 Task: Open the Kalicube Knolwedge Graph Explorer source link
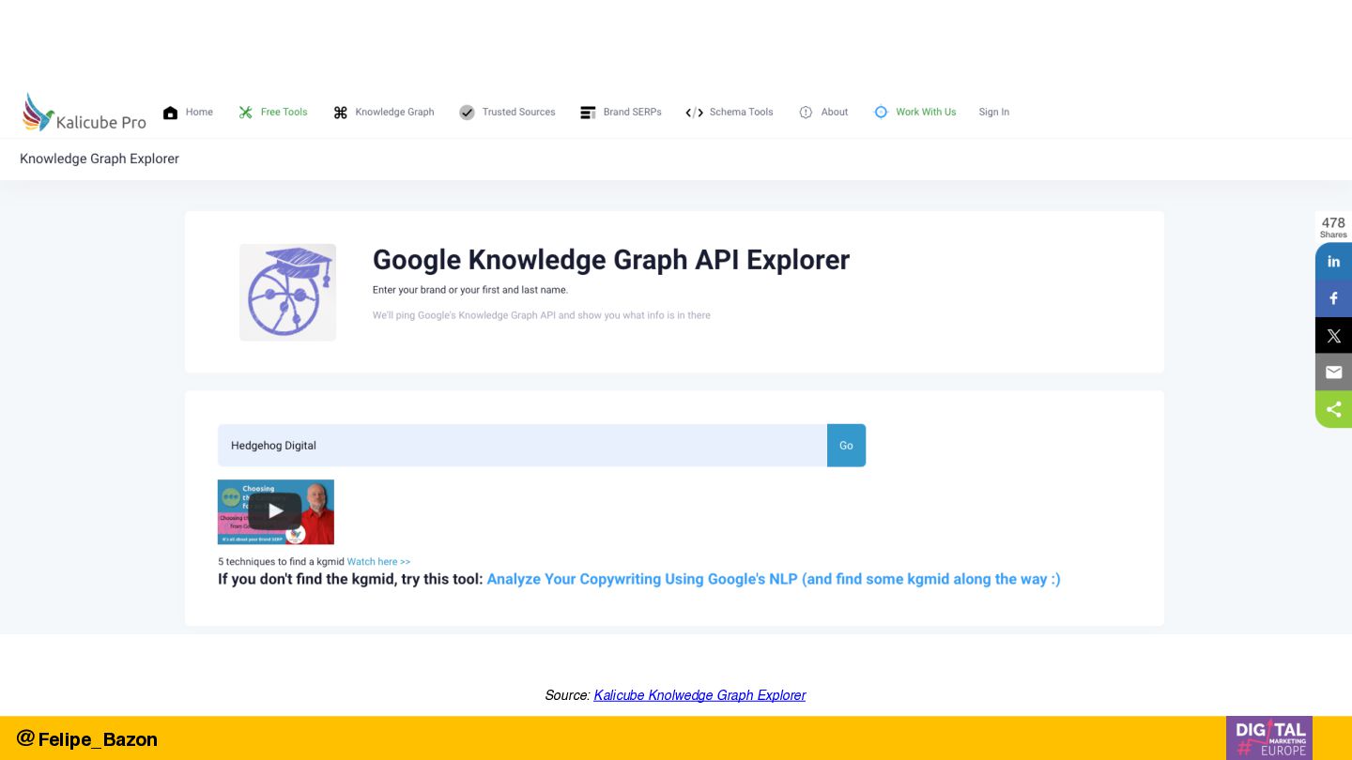click(x=699, y=695)
